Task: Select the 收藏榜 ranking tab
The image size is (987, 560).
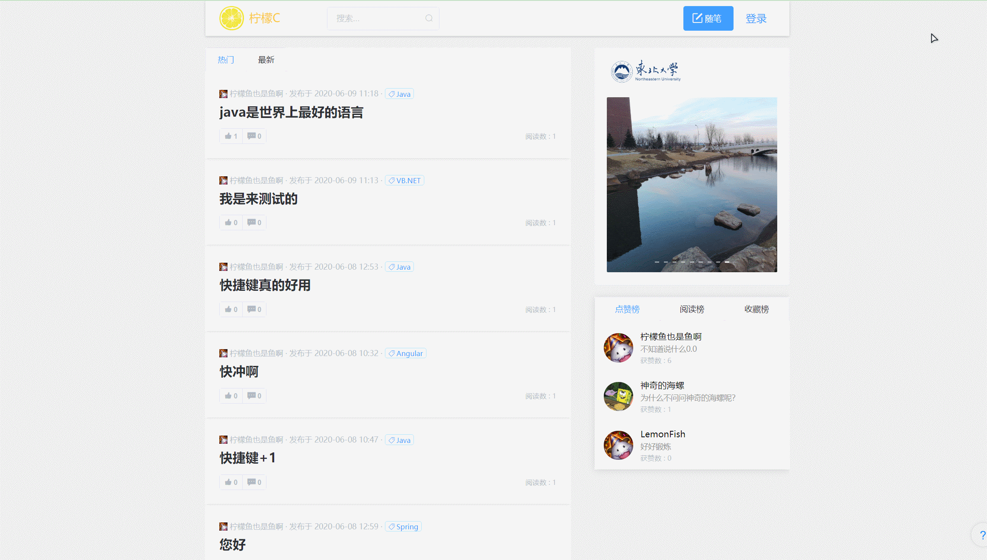Action: 756,309
